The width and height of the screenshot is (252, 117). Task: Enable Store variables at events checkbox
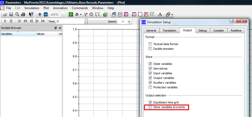(150, 107)
